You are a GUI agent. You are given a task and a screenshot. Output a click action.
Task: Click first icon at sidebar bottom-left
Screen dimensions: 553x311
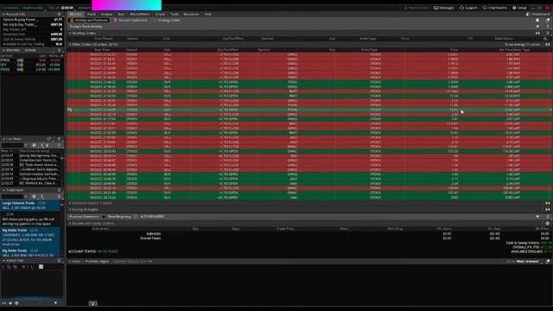point(3,303)
